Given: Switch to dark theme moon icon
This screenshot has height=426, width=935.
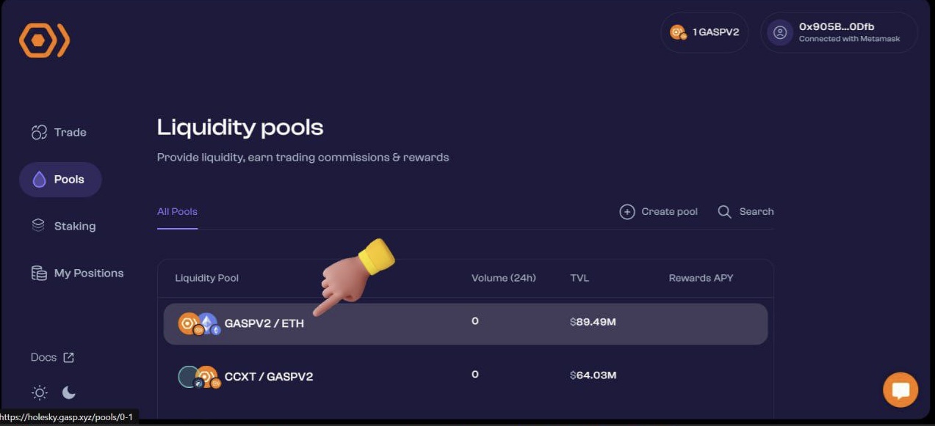Looking at the screenshot, I should click(x=69, y=392).
